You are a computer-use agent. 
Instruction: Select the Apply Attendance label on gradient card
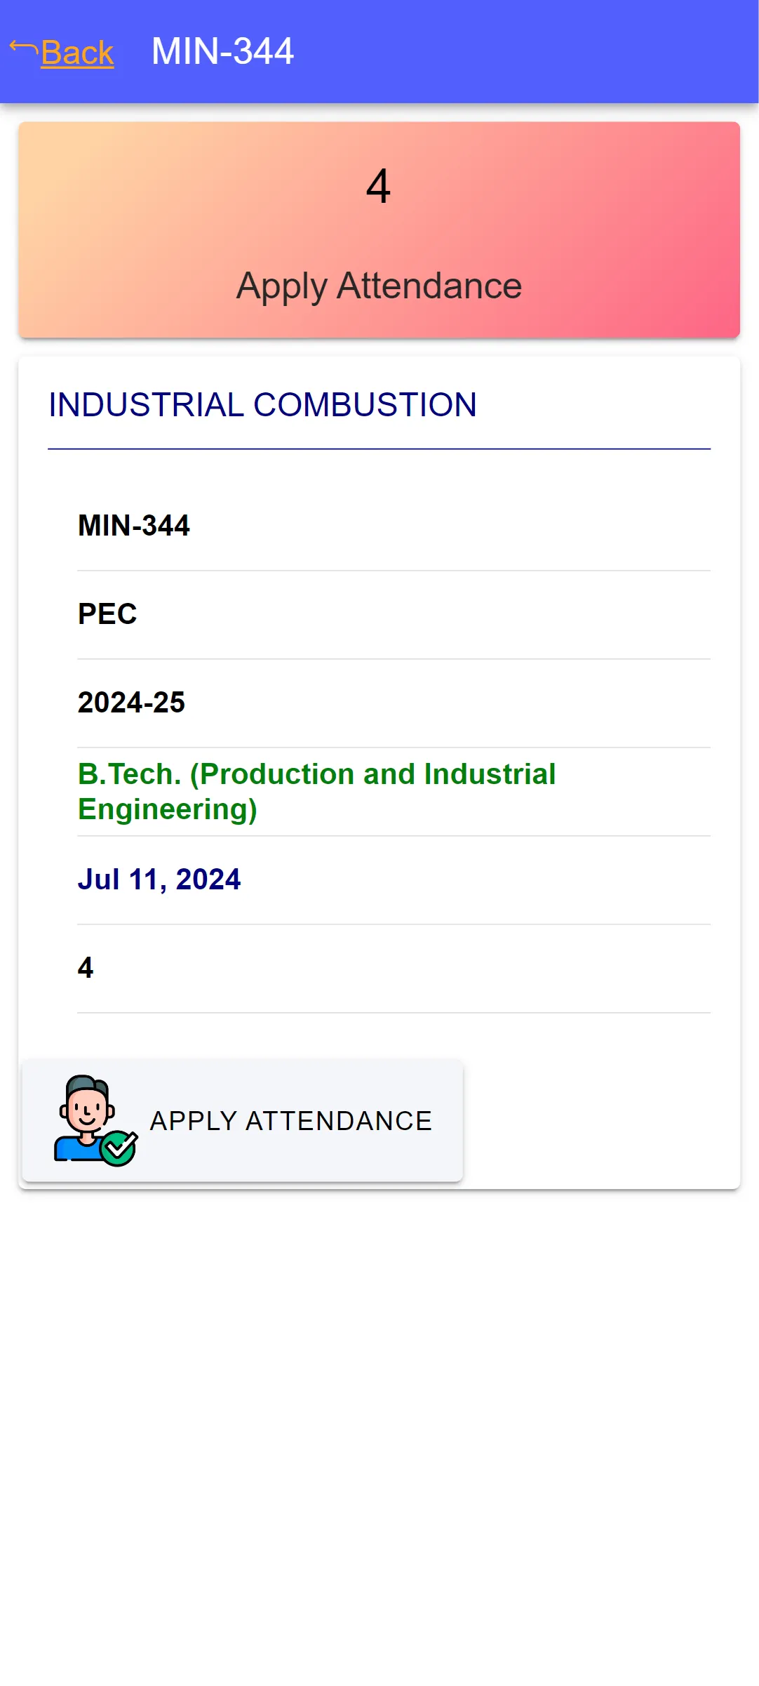[x=379, y=286]
